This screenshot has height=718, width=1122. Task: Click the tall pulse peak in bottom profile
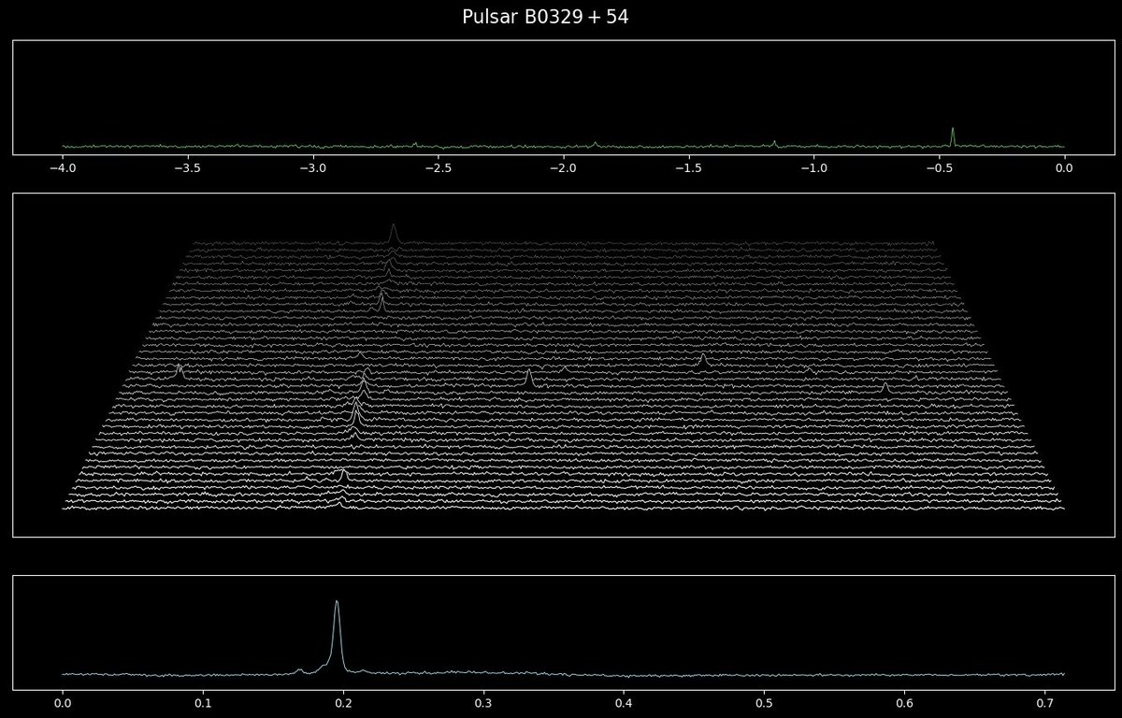[337, 636]
